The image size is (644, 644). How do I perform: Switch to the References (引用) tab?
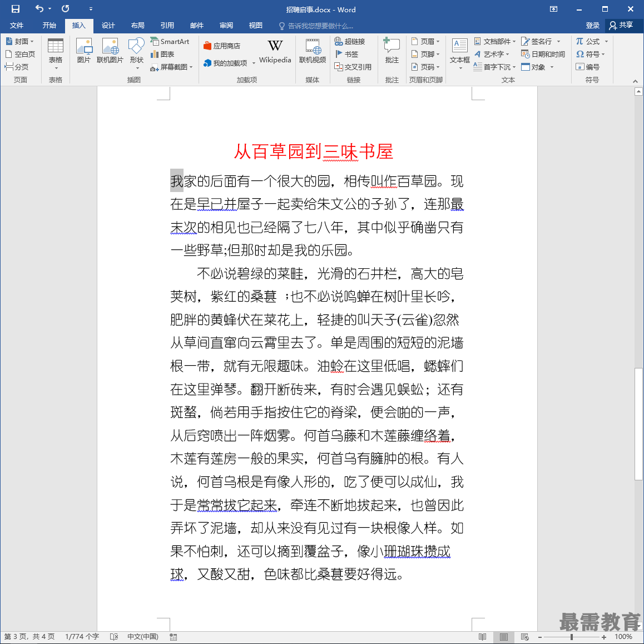(x=167, y=26)
